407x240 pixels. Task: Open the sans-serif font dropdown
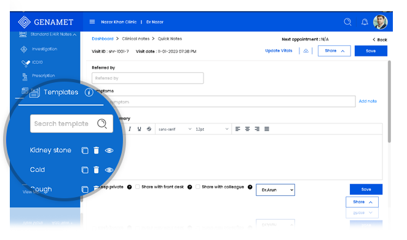[x=175, y=129]
